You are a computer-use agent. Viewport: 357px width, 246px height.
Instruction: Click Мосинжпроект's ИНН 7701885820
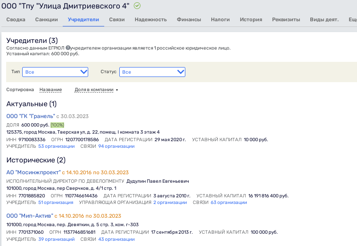coord(32,196)
